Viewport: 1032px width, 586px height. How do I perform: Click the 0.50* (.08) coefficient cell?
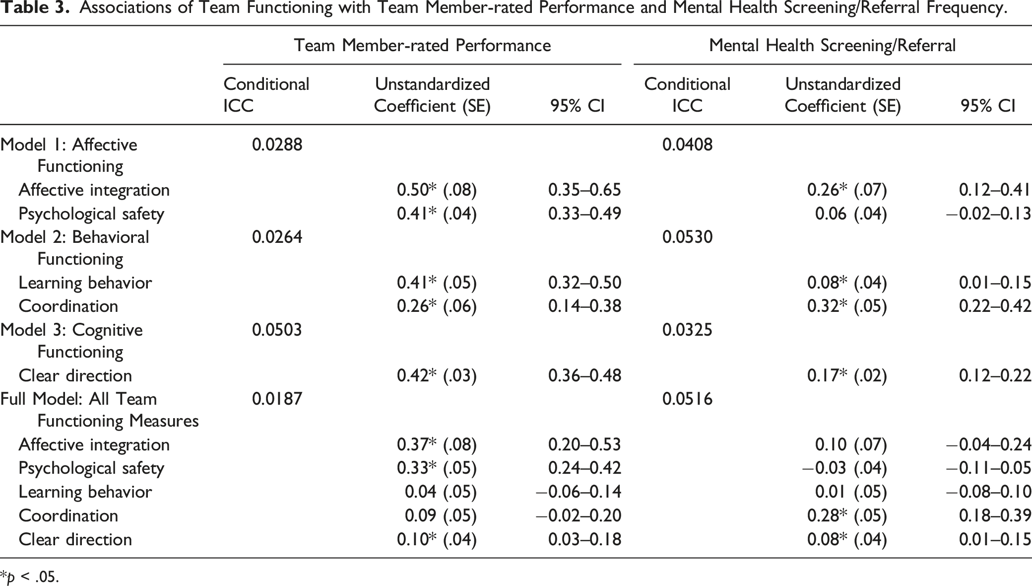(x=437, y=190)
